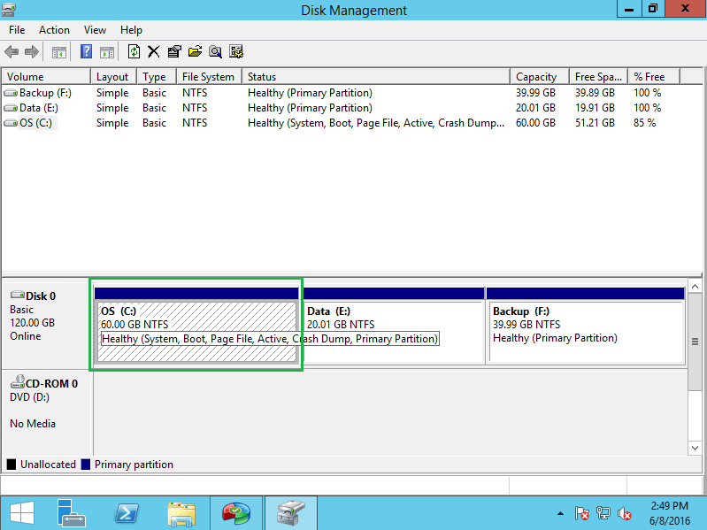Click the drive icon beside Data (E:)
Image resolution: width=707 pixels, height=530 pixels.
11,108
